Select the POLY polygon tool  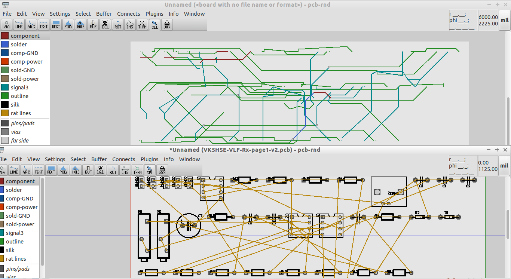(68, 24)
